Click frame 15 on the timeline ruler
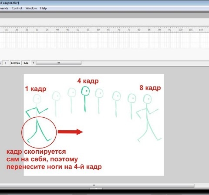 click(7, 30)
